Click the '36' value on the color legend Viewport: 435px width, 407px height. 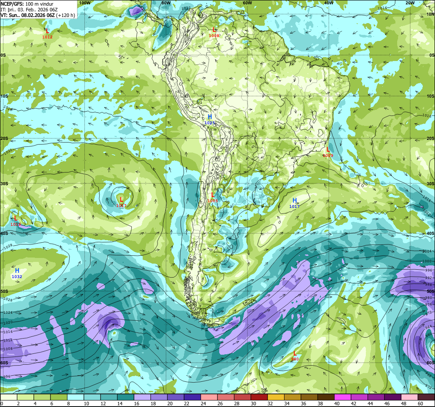pyautogui.click(x=304, y=404)
